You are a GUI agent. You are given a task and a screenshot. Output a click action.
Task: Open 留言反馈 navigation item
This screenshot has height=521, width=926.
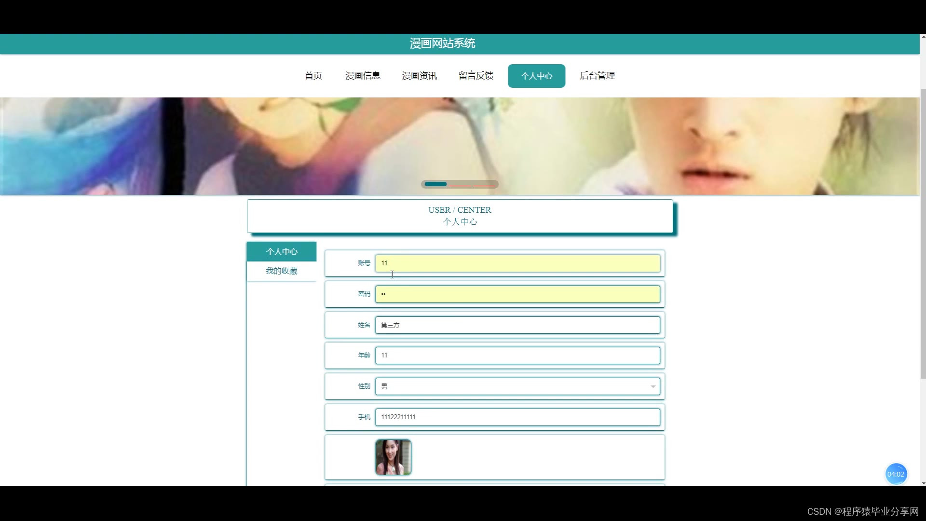[476, 76]
